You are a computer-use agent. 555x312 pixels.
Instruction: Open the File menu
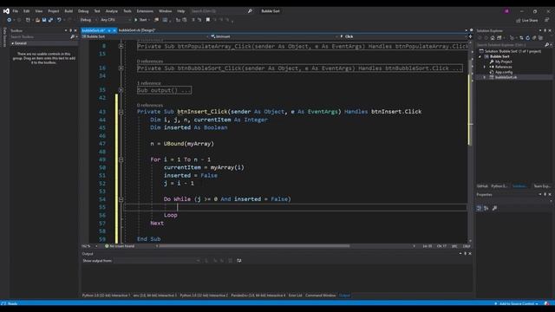click(16, 11)
